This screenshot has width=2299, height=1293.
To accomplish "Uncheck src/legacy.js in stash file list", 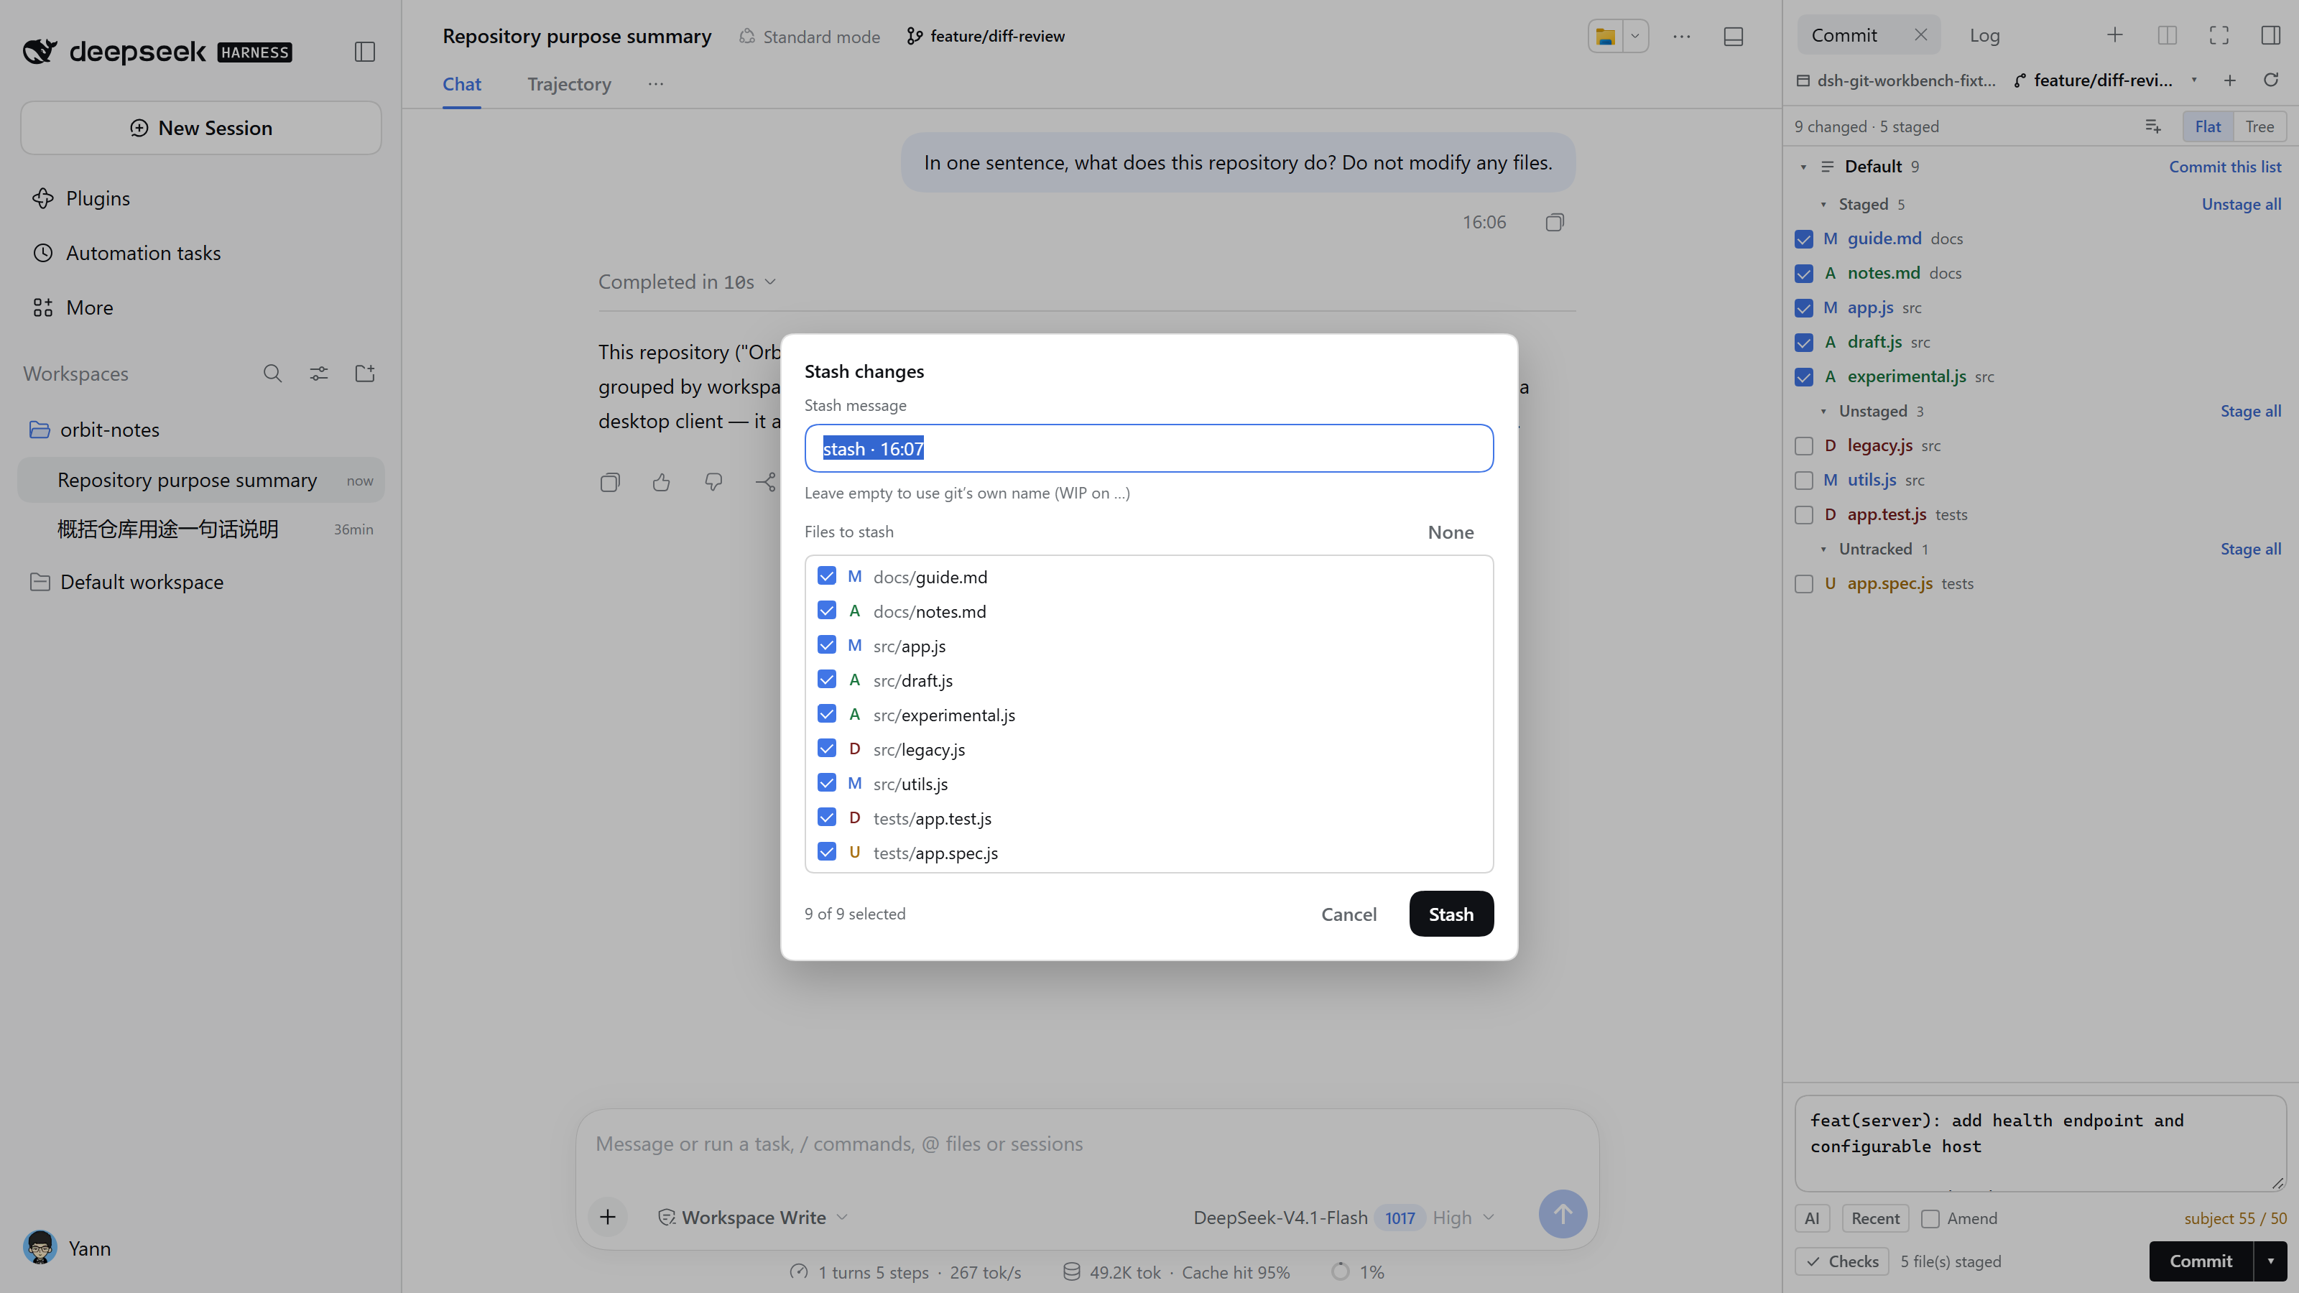I will coord(826,749).
